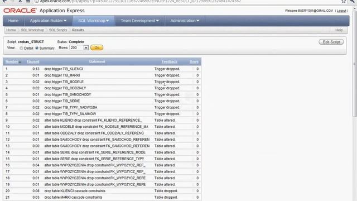Viewport: 357px width, 201px height.
Task: Click the 0.08 elapsed value in row 20
Action: (x=36, y=191)
